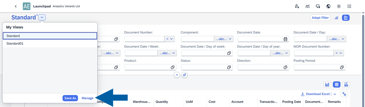Open the table settings gear icon
This screenshot has height=107, width=365.
(344, 94)
